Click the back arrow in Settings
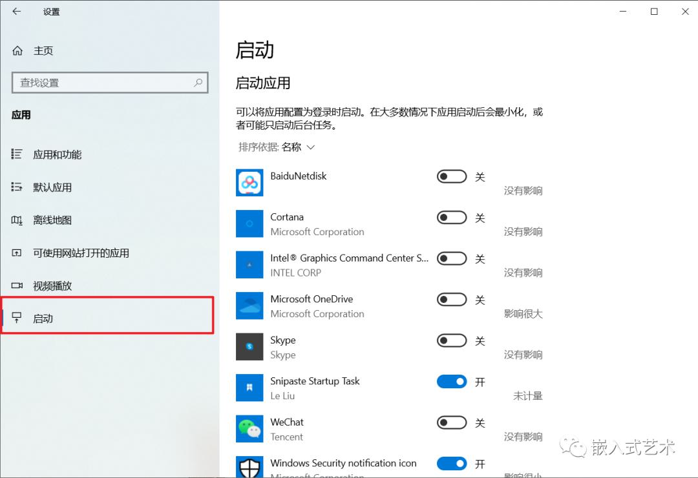 pos(17,12)
